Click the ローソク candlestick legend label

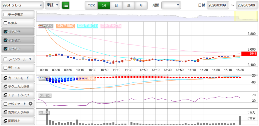[x=46, y=26]
